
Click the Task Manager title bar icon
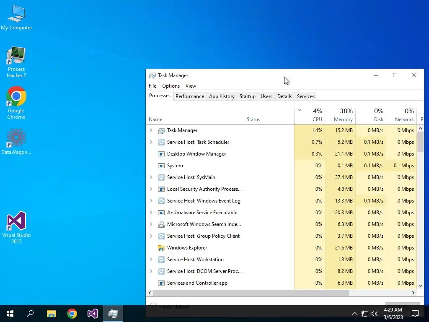coord(152,75)
